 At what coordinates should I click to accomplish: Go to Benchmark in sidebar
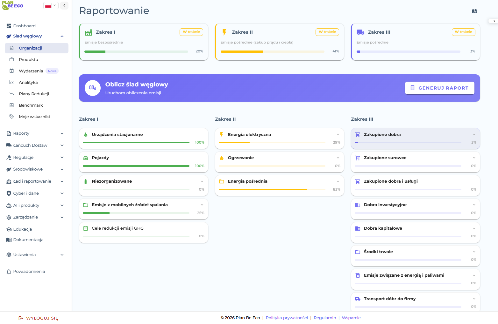(31, 105)
